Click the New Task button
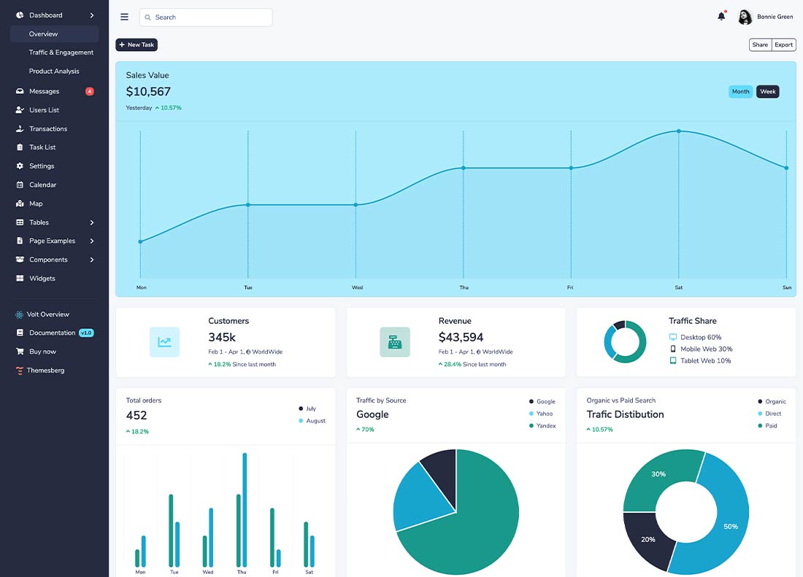 coord(137,44)
